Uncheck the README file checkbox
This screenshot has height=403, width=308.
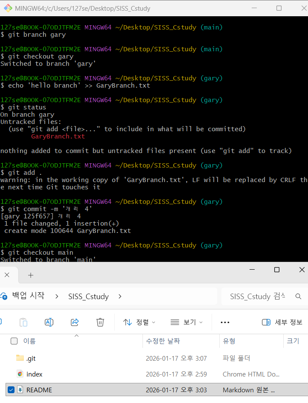11,390
